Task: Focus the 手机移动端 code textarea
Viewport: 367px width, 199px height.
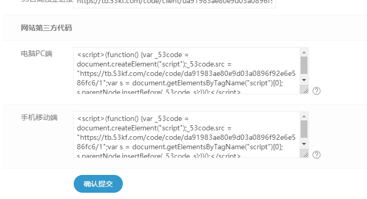Action: click(x=187, y=135)
